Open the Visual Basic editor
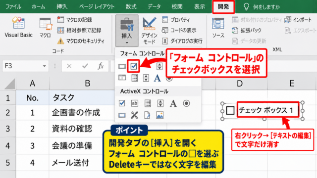This screenshot has width=317, height=178. [18, 27]
